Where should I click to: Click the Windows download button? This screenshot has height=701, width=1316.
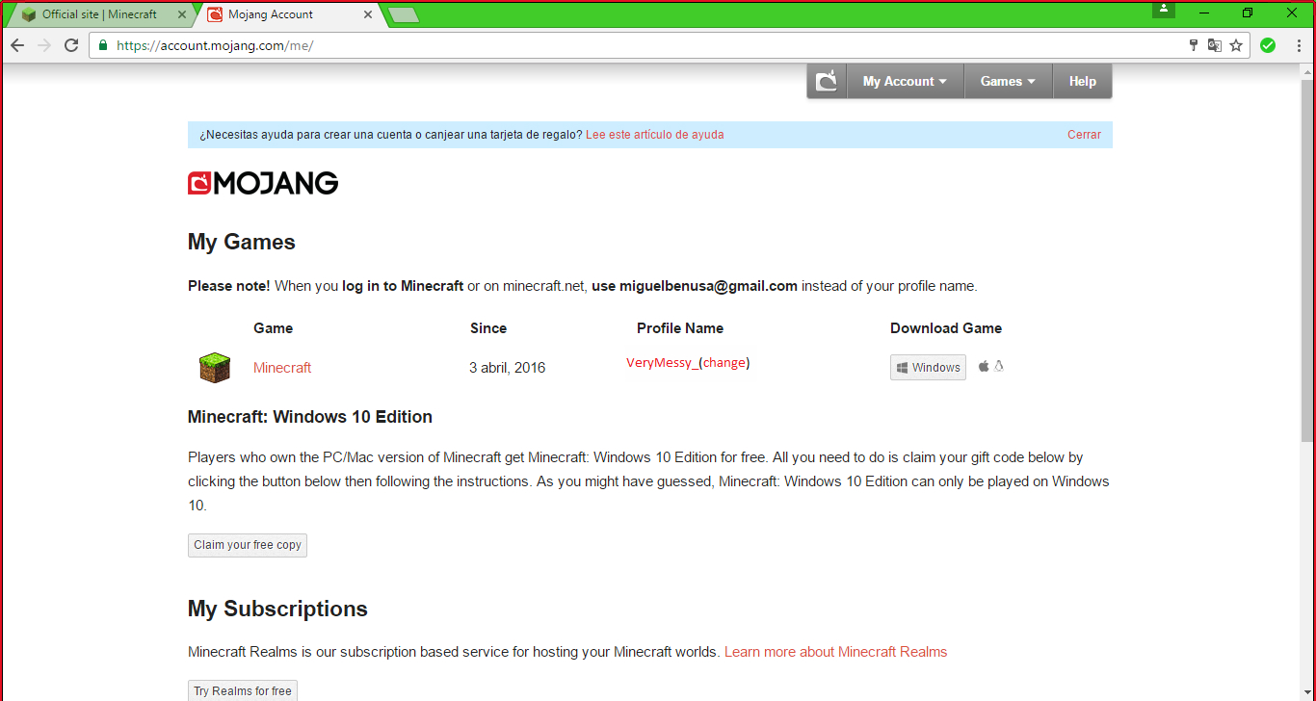tap(928, 368)
